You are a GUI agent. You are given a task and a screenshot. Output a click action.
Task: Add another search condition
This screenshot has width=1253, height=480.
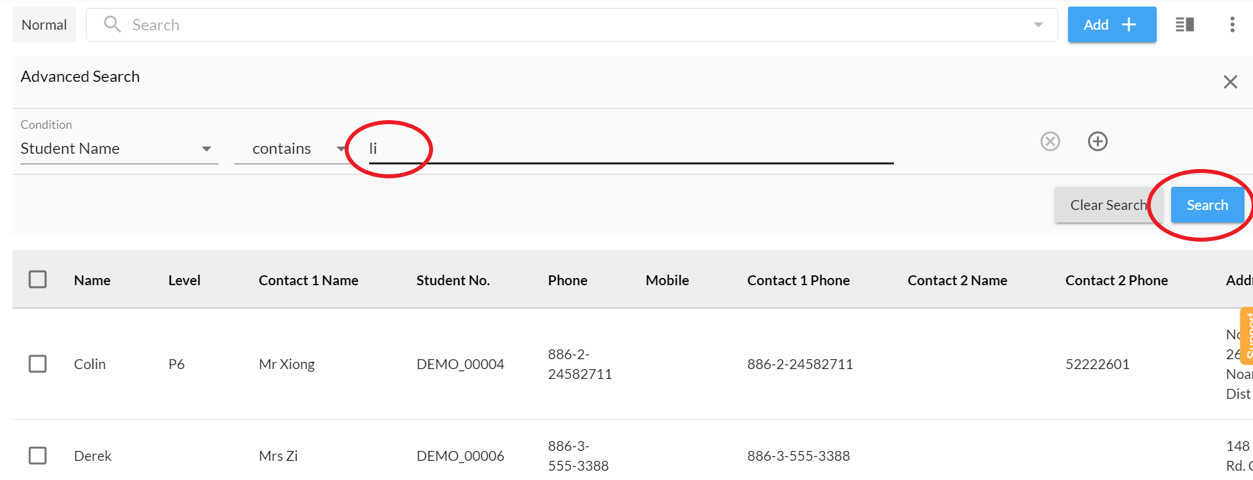1097,141
